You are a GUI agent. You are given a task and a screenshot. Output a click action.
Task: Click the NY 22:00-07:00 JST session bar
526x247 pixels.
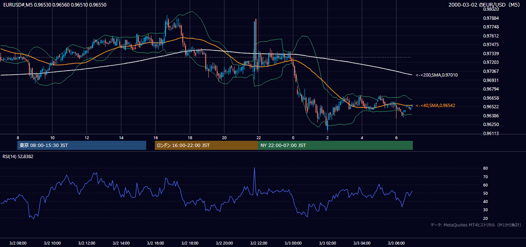pos(335,145)
